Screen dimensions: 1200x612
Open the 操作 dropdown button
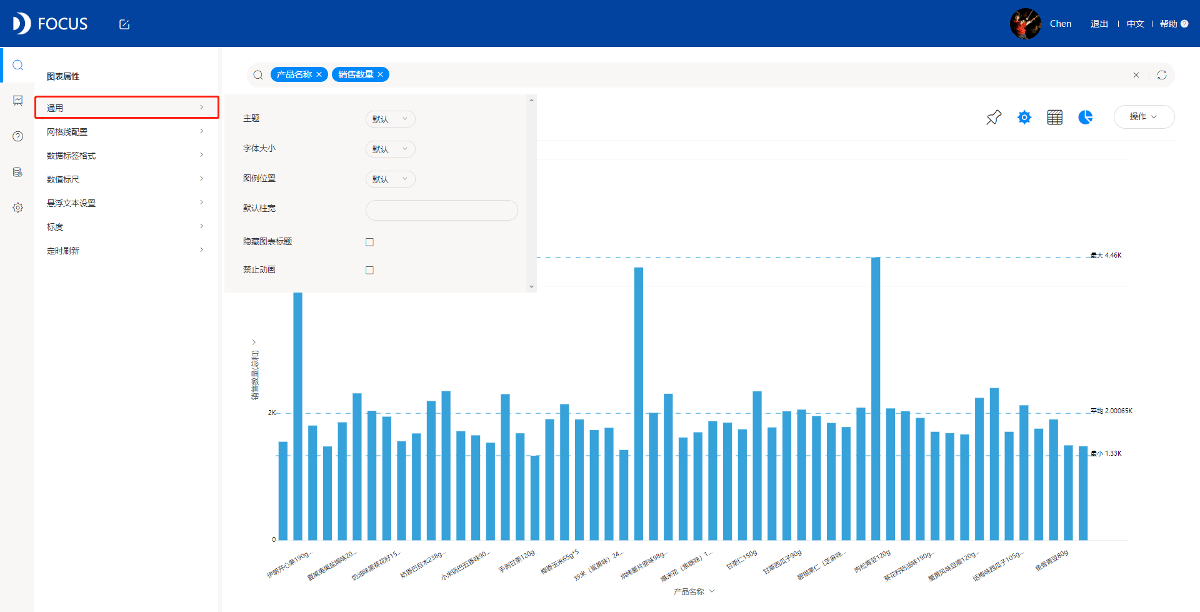(1144, 117)
